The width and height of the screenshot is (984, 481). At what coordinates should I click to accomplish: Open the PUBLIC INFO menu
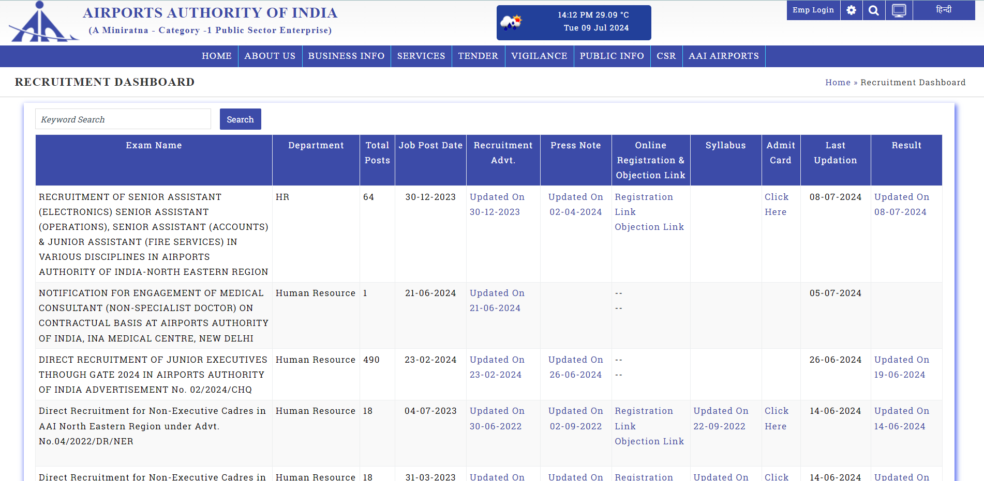pos(612,56)
